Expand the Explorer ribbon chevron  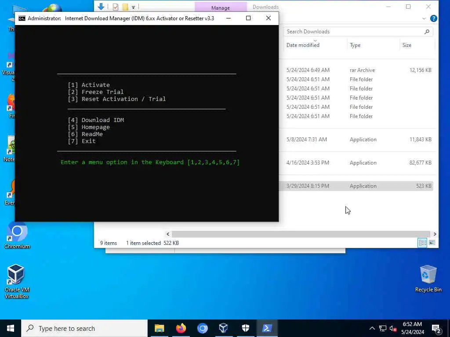tap(424, 18)
